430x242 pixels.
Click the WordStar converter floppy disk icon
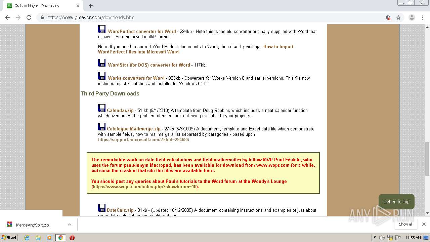pos(102,63)
